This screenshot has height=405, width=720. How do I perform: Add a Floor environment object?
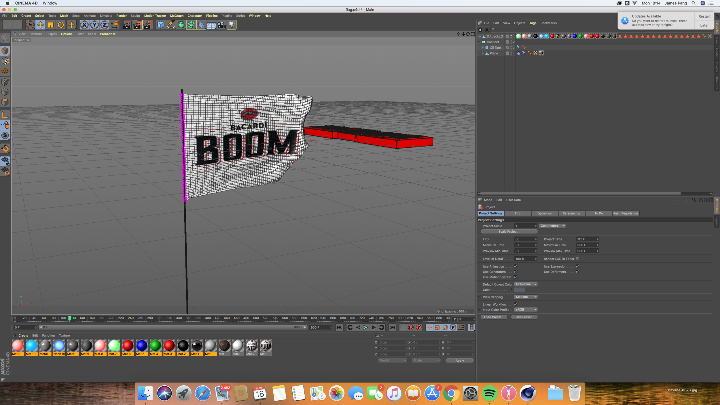pos(211,25)
